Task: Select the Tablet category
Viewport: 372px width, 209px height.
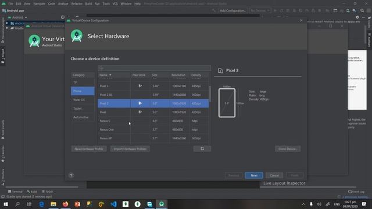Action: [83, 109]
